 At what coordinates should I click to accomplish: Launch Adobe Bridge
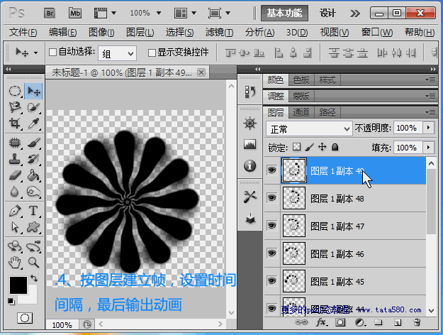(x=50, y=13)
